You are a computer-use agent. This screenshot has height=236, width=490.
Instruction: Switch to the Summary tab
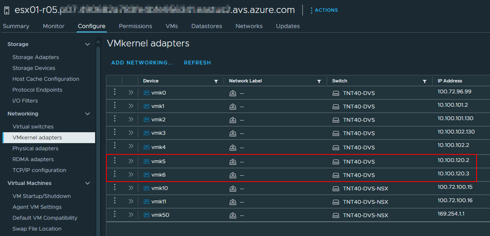(16, 26)
